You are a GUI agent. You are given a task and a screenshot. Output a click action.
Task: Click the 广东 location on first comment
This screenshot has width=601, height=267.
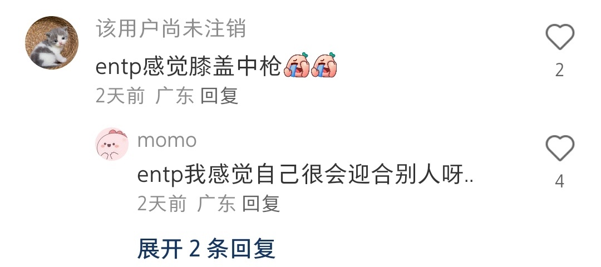click(x=174, y=96)
